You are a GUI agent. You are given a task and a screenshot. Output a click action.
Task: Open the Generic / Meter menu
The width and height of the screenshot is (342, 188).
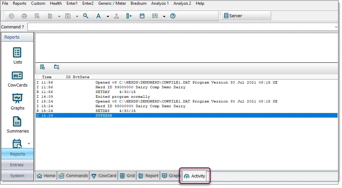tap(112, 3)
